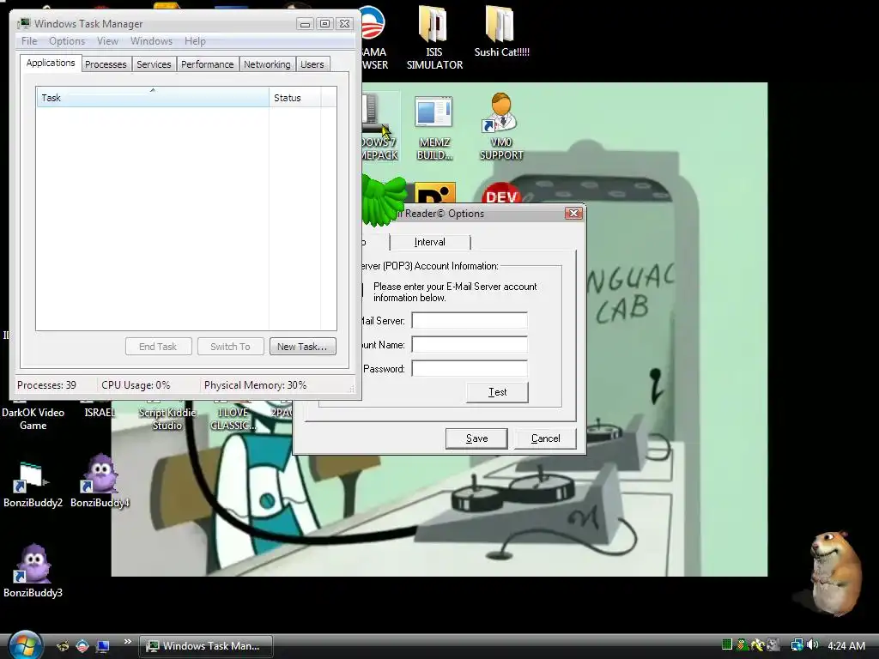Select the Script Kiddie Studio desktop icon label
Screen dimensions: 879x659
(167, 419)
